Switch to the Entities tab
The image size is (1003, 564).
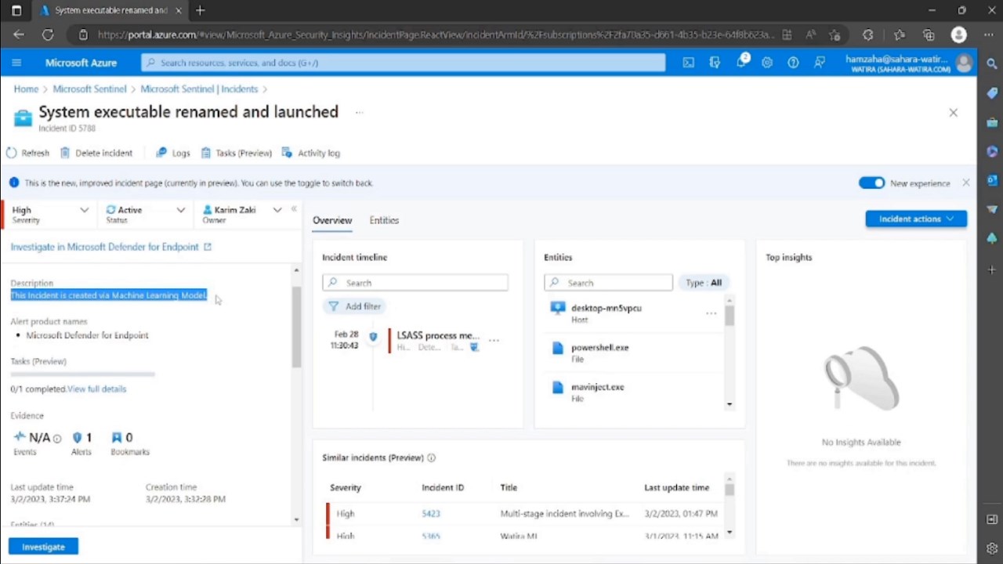pos(384,220)
